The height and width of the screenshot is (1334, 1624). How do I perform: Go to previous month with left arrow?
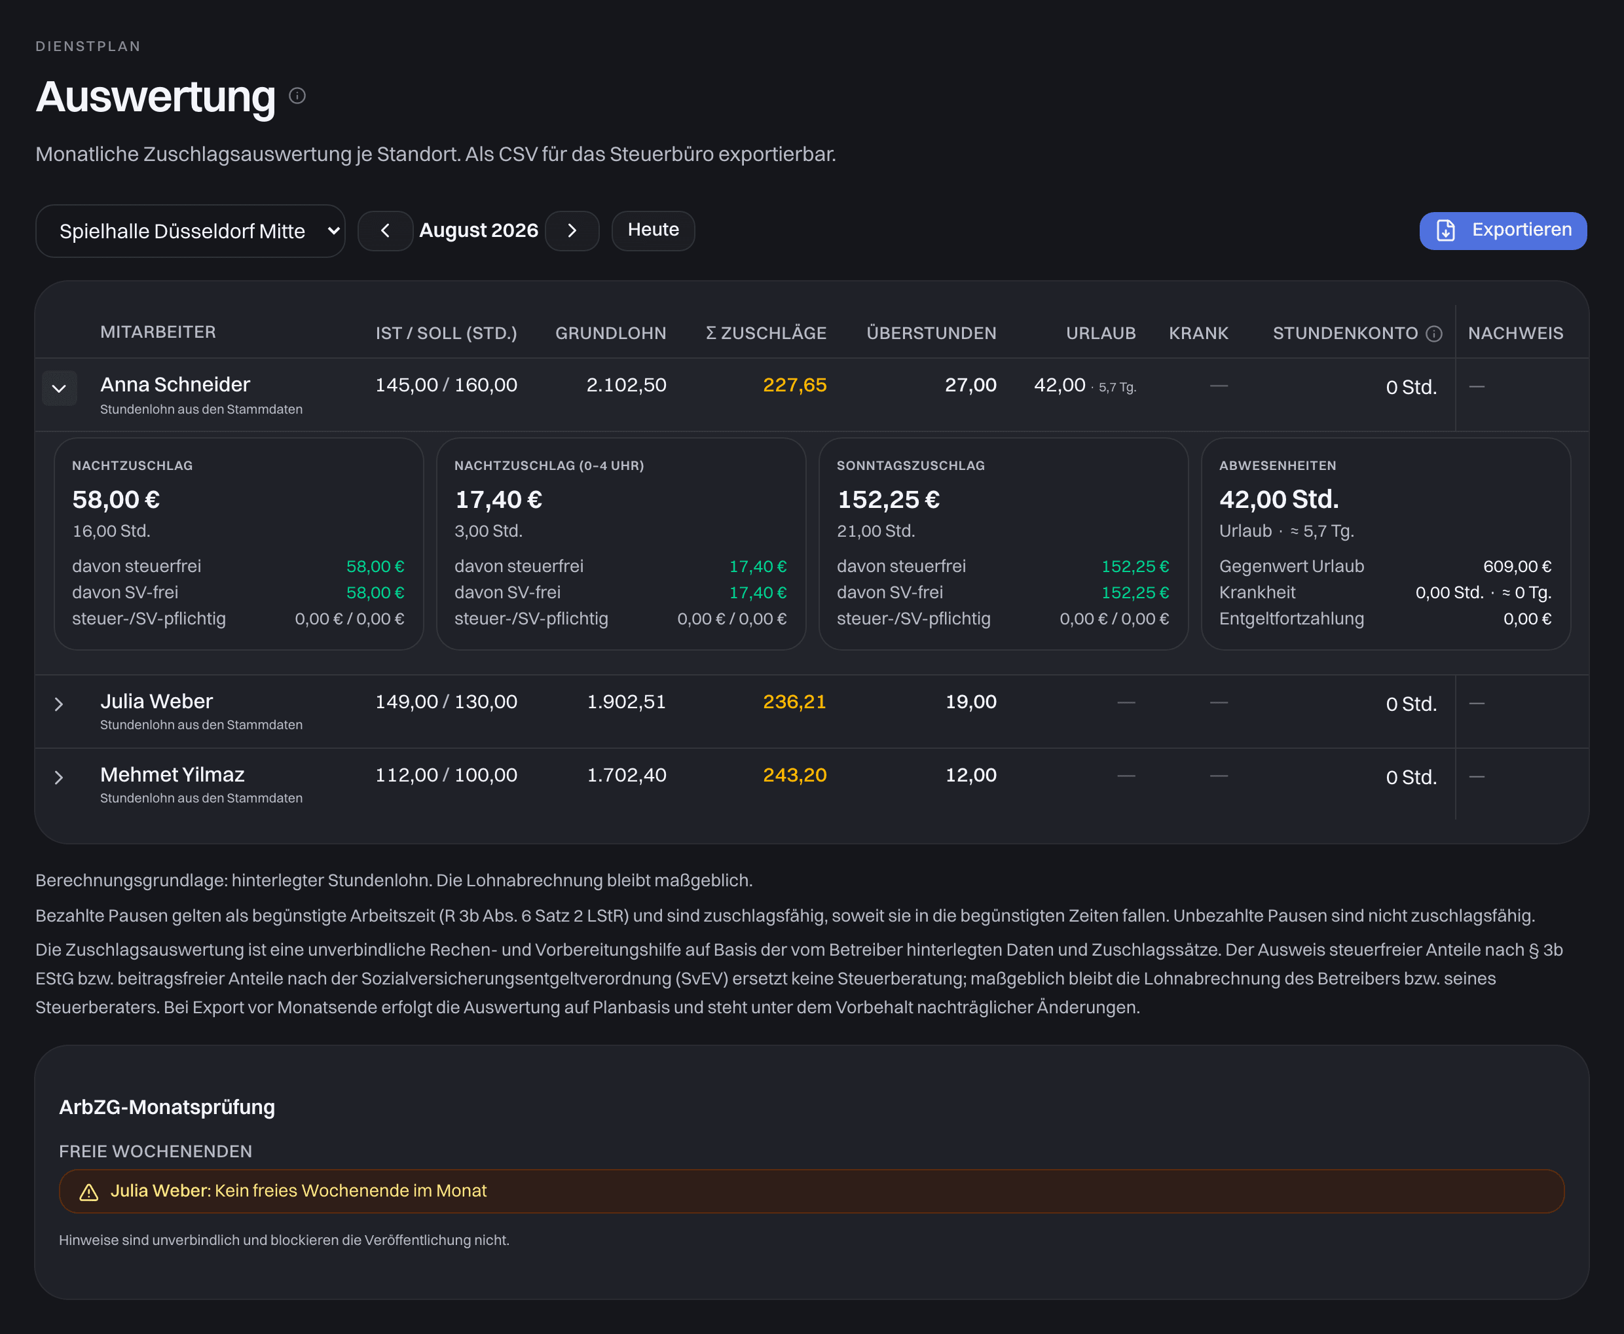[x=385, y=230]
